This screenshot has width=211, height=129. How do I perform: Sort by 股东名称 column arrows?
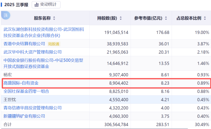coord(54,18)
